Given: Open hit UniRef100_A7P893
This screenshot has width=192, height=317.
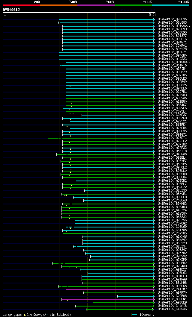Looking at the screenshot, I should pos(172,29).
